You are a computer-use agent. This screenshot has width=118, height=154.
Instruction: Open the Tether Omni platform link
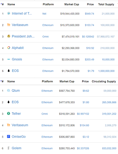click(x=45, y=114)
